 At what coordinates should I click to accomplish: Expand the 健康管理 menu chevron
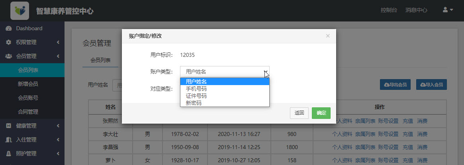[58, 126]
